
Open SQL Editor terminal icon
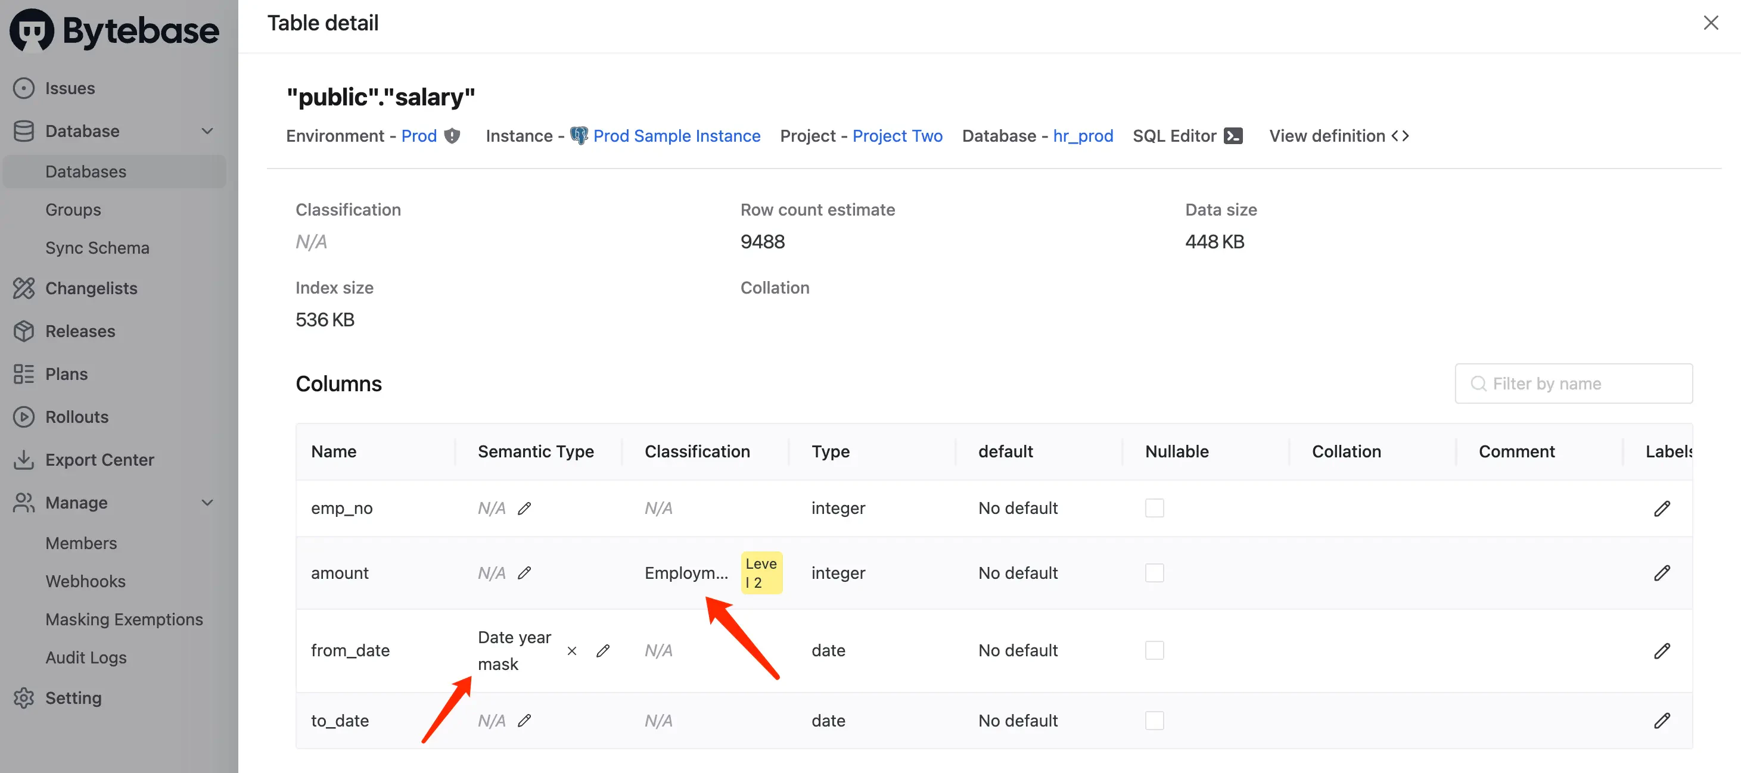[x=1233, y=136]
